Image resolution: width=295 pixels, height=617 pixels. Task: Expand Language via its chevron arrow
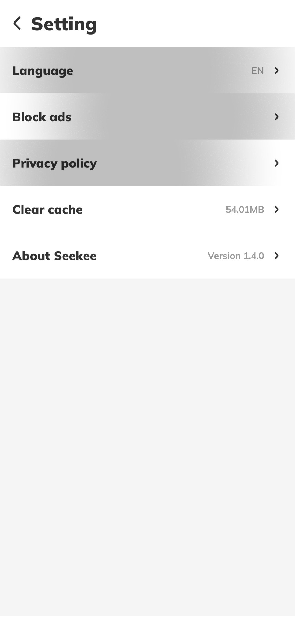[276, 71]
